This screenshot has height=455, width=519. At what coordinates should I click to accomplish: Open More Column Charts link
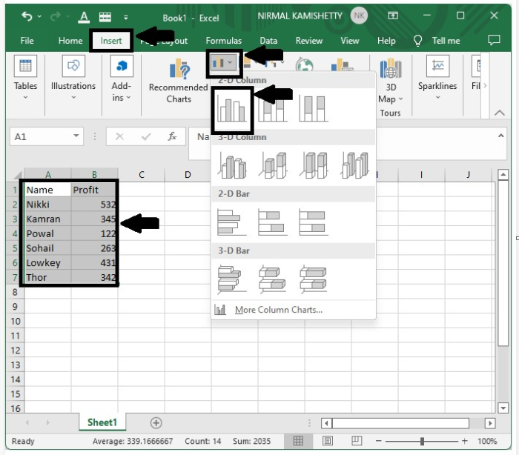[278, 310]
